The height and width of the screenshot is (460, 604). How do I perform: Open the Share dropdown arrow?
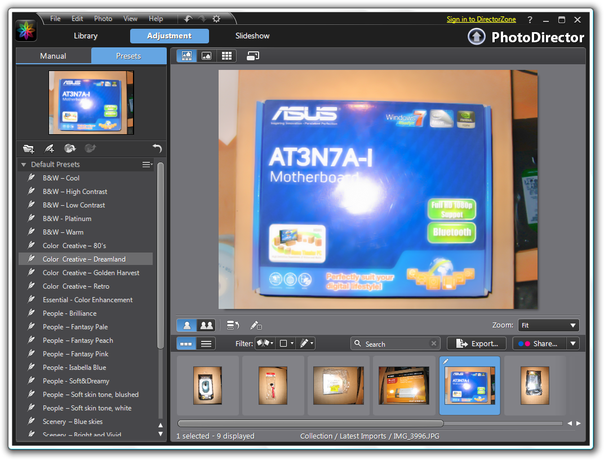573,343
